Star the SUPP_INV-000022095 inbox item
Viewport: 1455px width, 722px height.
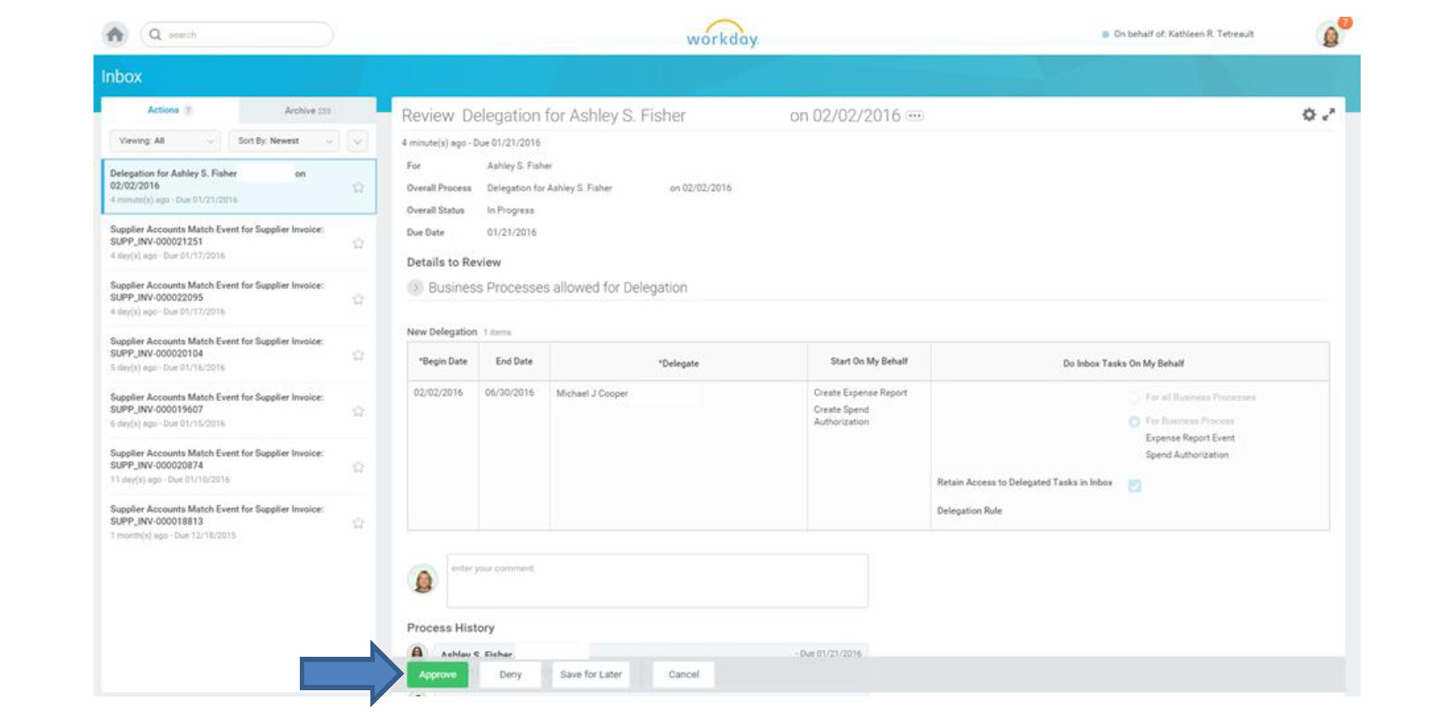[358, 299]
